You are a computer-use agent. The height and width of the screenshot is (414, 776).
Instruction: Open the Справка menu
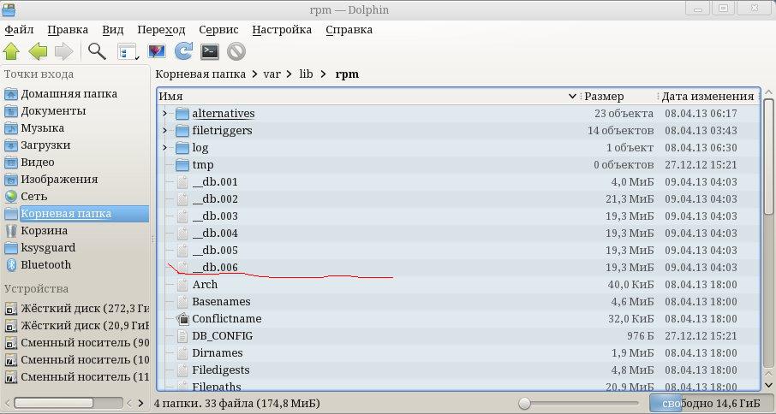click(x=349, y=30)
